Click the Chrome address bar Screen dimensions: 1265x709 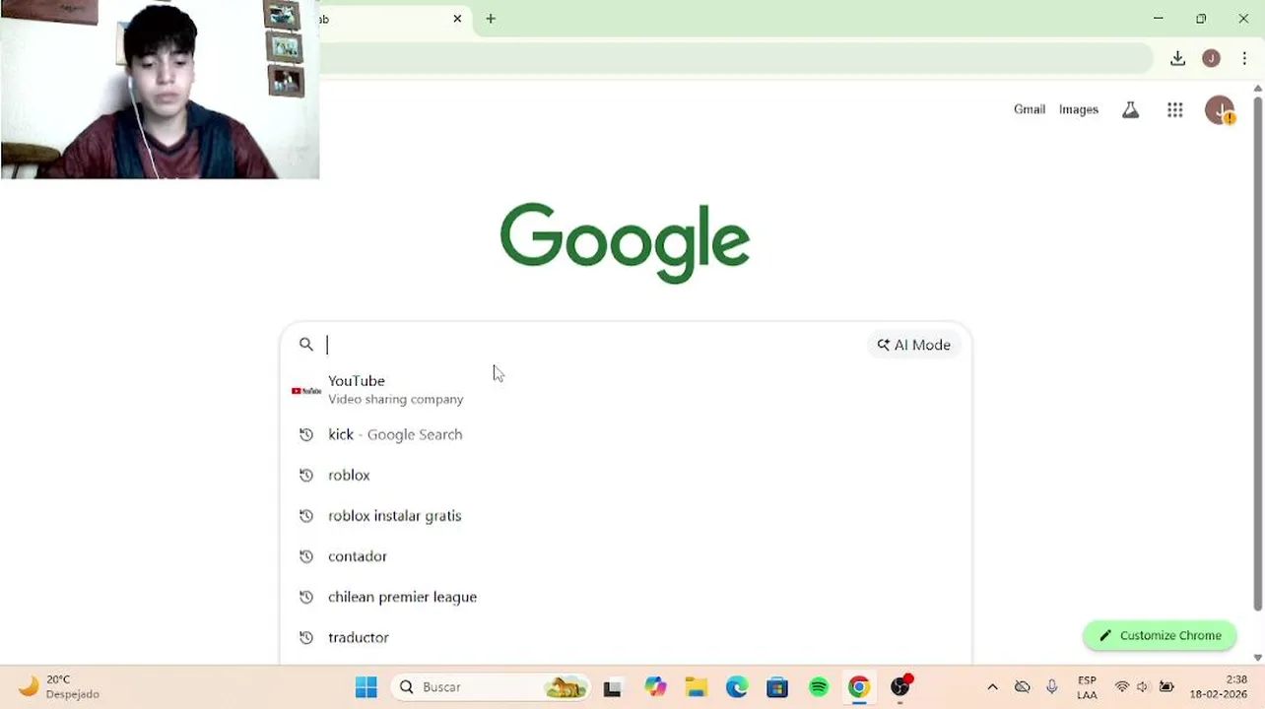coord(734,59)
